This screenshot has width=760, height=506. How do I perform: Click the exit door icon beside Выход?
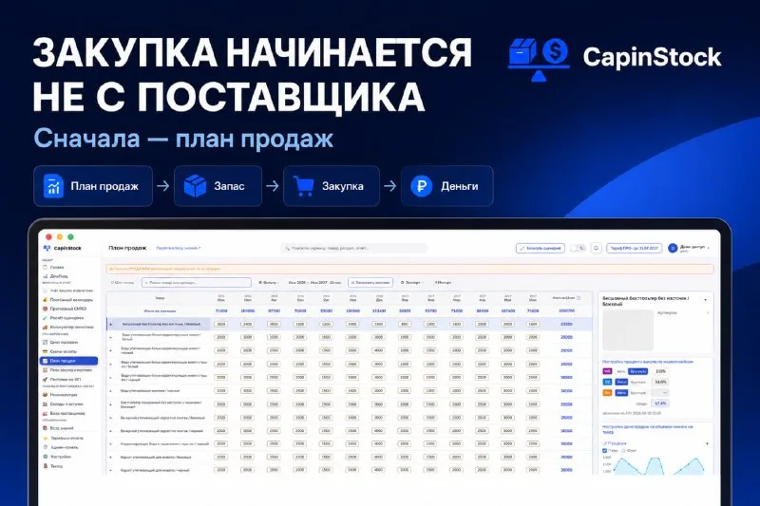pyautogui.click(x=46, y=466)
